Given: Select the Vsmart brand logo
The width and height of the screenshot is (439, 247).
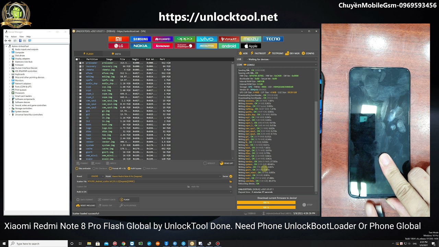Looking at the screenshot, I should (228, 39).
